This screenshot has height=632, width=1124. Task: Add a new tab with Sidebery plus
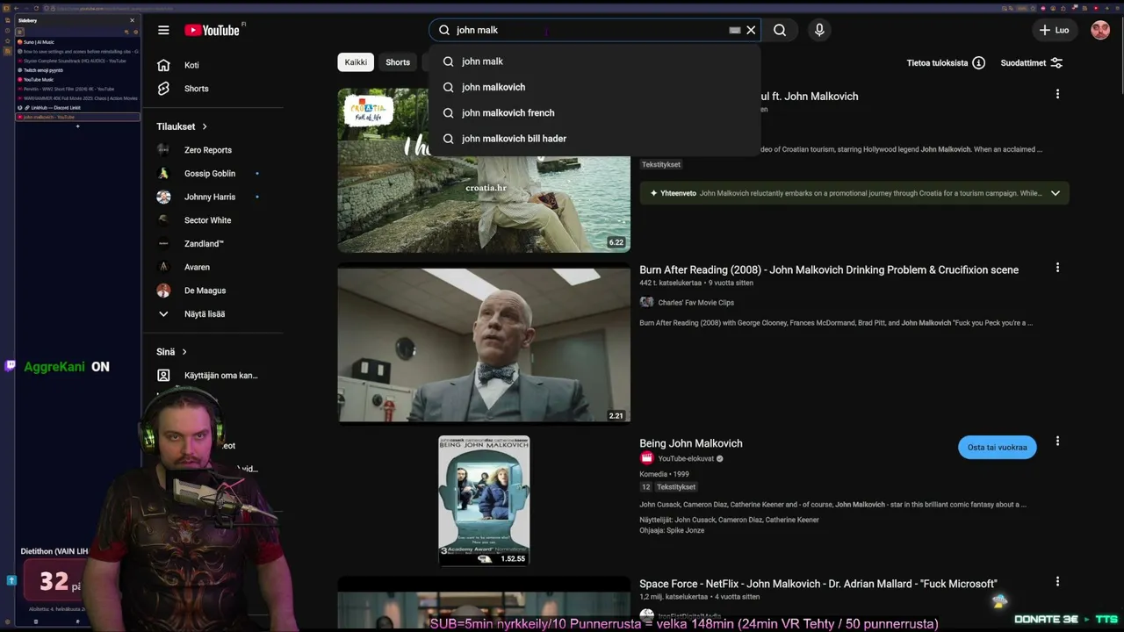pos(77,126)
